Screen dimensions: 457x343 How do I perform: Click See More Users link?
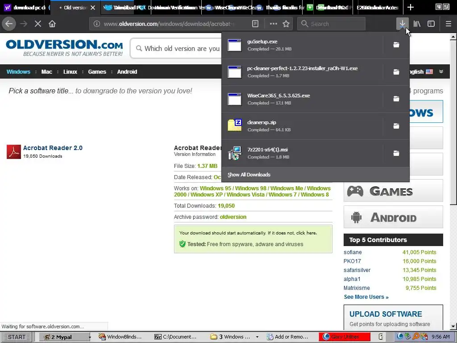(366, 297)
